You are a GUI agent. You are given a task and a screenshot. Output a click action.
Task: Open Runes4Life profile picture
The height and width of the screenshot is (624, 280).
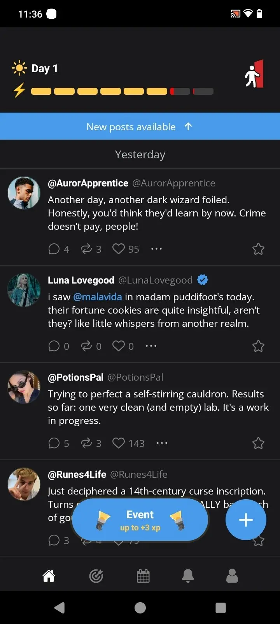coord(24,484)
